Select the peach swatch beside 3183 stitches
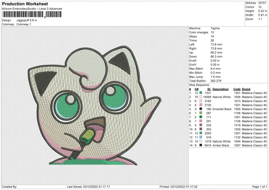The height and width of the screenshot is (190, 269). pyautogui.click(x=201, y=101)
